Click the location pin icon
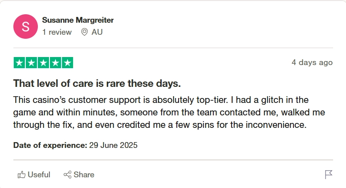The image size is (346, 188). pos(84,32)
